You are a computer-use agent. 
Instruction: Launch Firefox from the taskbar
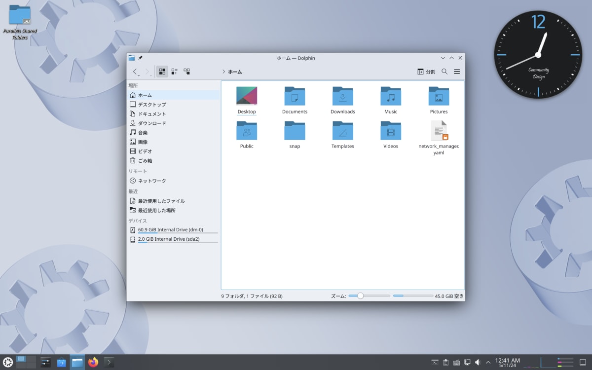point(93,363)
